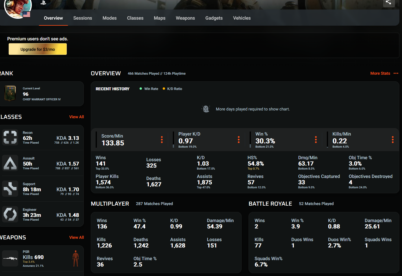Image resolution: width=402 pixels, height=276 pixels.
Task: Click the PSR sniper rifle image
Action: coord(10,258)
